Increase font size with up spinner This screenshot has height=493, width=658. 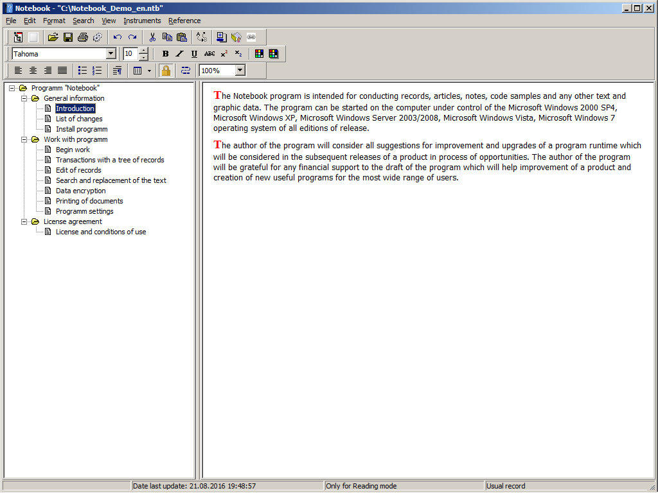(x=143, y=51)
